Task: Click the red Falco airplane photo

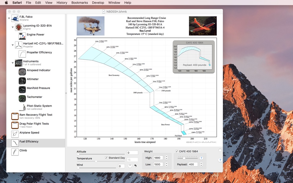Action: (203, 26)
